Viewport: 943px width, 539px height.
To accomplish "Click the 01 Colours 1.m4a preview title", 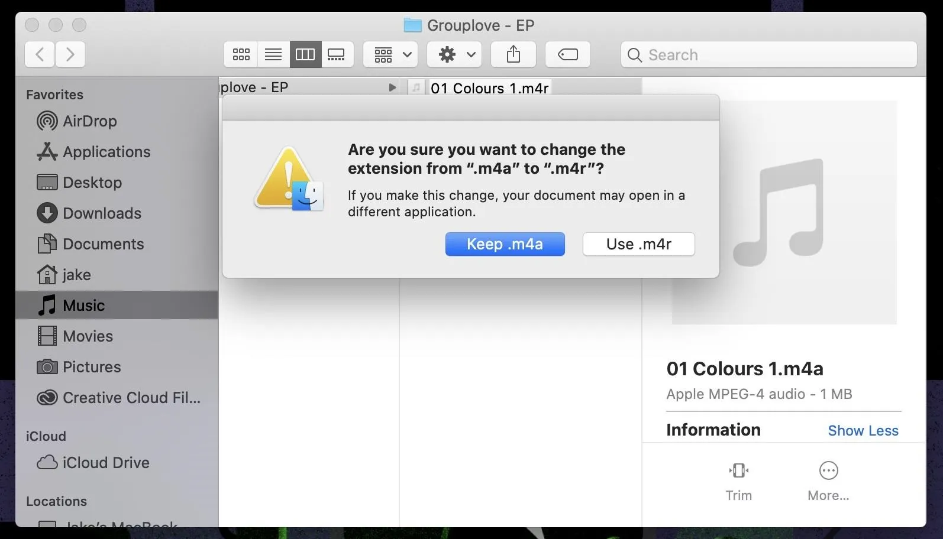I will pos(745,369).
